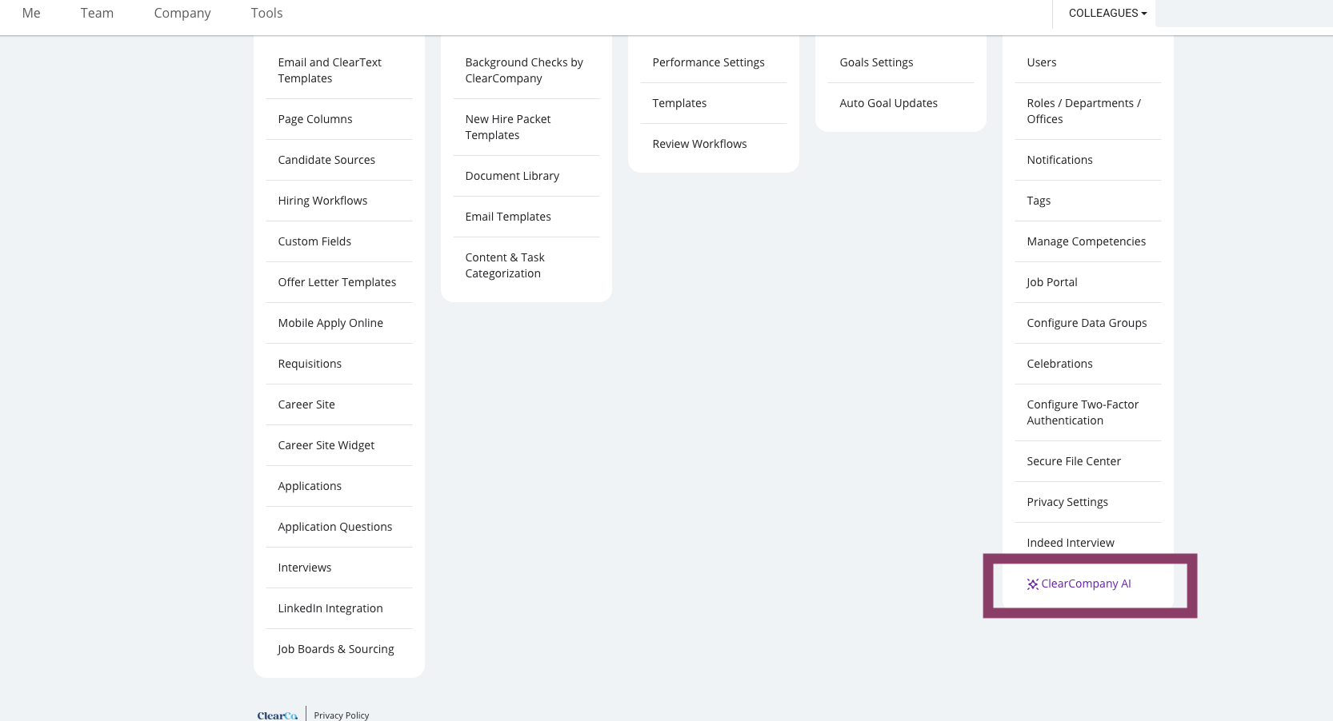Open Manage Competencies
The height and width of the screenshot is (721, 1333).
click(x=1088, y=241)
